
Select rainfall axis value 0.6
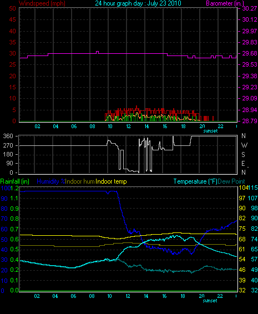(x=14, y=239)
